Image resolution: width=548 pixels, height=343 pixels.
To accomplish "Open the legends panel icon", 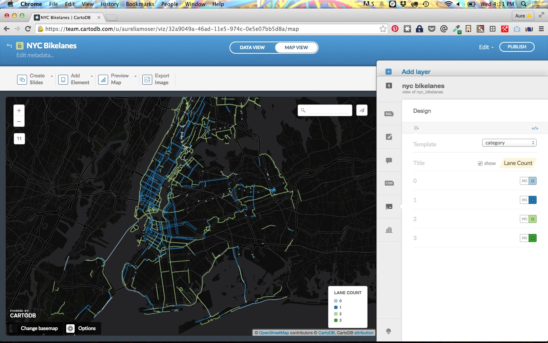I will pyautogui.click(x=389, y=207).
